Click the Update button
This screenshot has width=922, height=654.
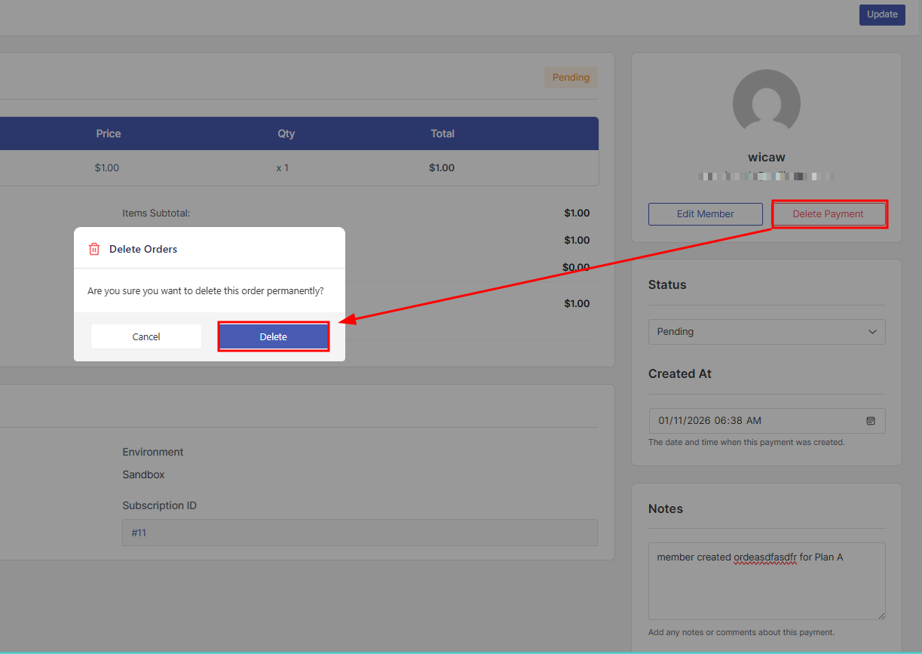pyautogui.click(x=881, y=14)
